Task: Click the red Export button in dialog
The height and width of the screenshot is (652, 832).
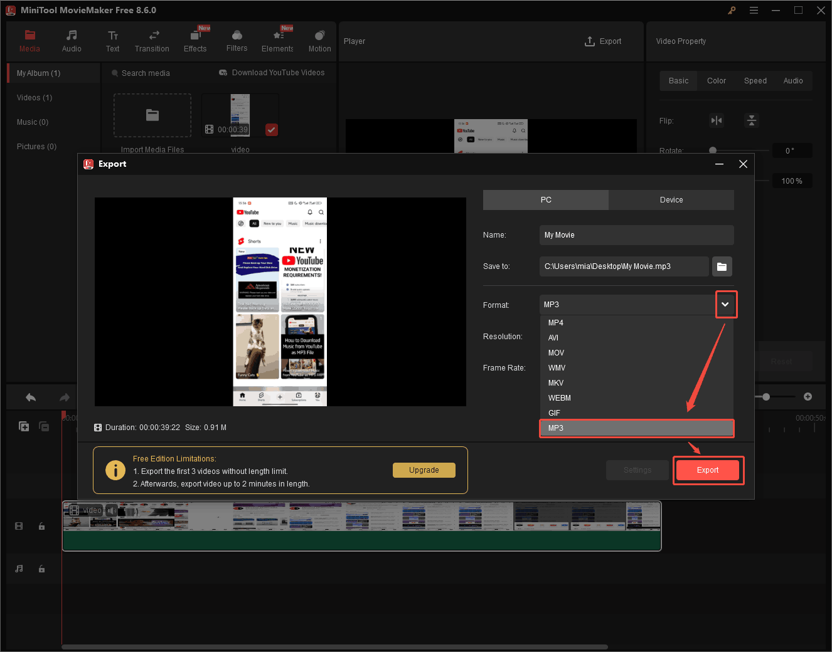Action: coord(708,470)
